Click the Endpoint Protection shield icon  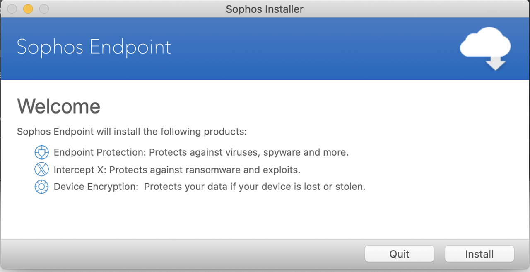(41, 152)
